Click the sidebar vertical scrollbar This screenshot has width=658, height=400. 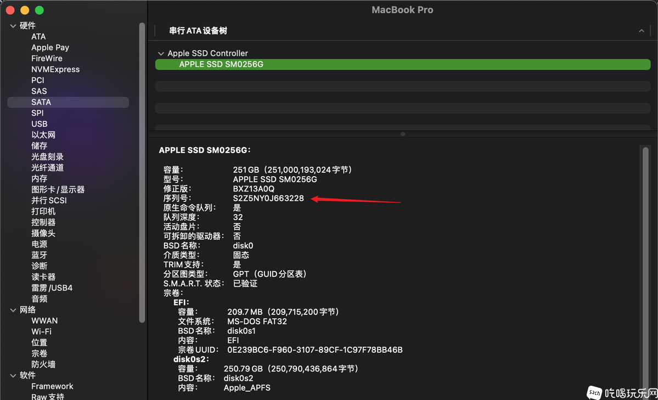[x=142, y=172]
